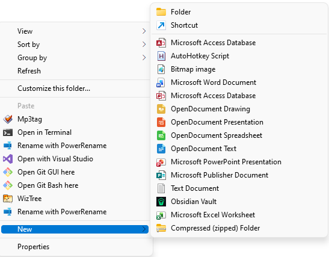Click the Access Database icon below Word Document
The height and width of the screenshot is (257, 329).
(x=161, y=96)
